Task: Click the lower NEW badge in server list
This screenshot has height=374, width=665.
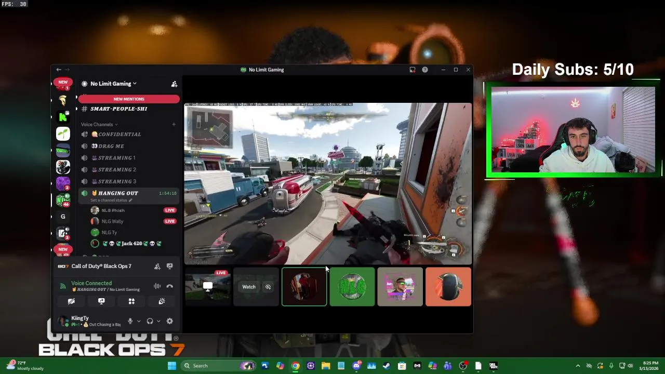Action: point(63,249)
